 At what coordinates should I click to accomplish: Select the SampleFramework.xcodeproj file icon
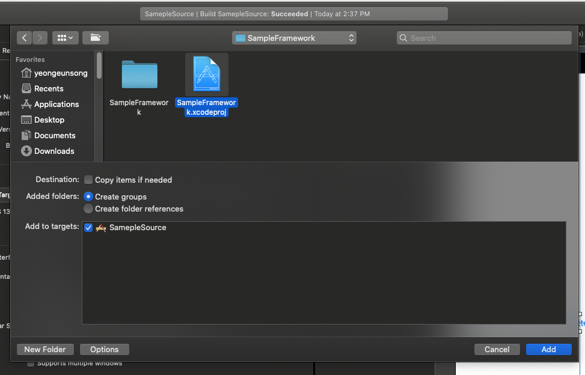pyautogui.click(x=207, y=74)
